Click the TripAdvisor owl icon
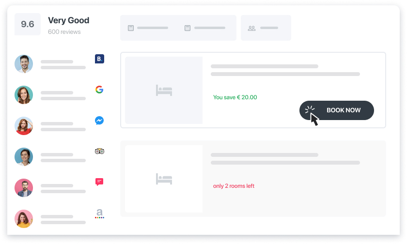The width and height of the screenshot is (407, 244). click(x=99, y=151)
